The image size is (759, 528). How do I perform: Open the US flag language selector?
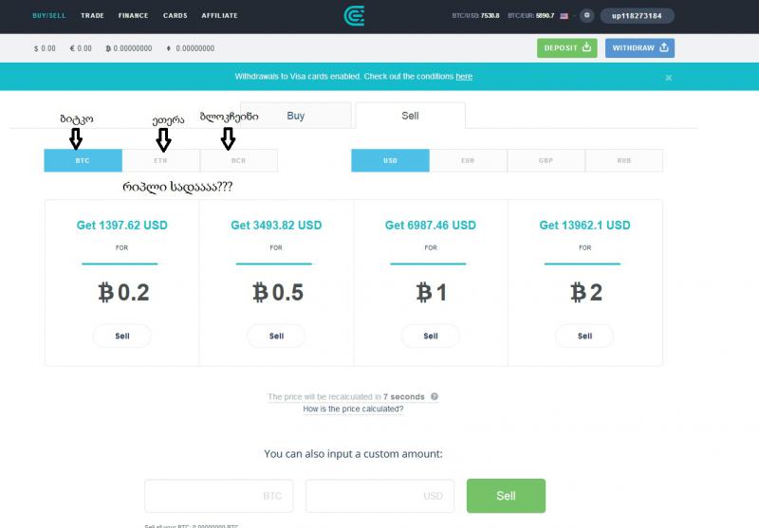tap(565, 16)
